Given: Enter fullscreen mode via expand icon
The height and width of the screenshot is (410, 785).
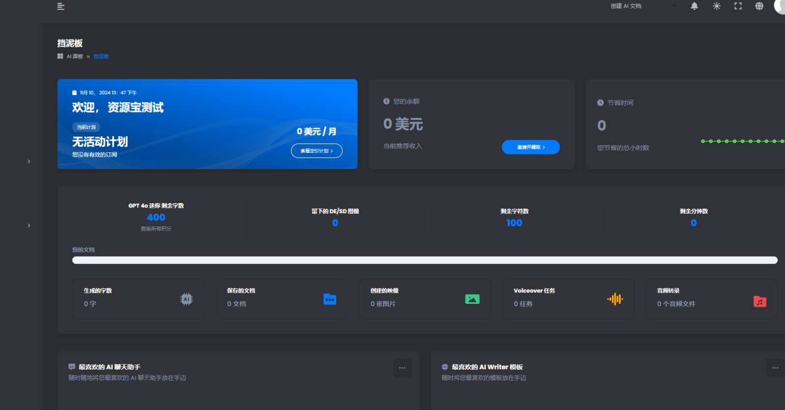Looking at the screenshot, I should tap(738, 6).
